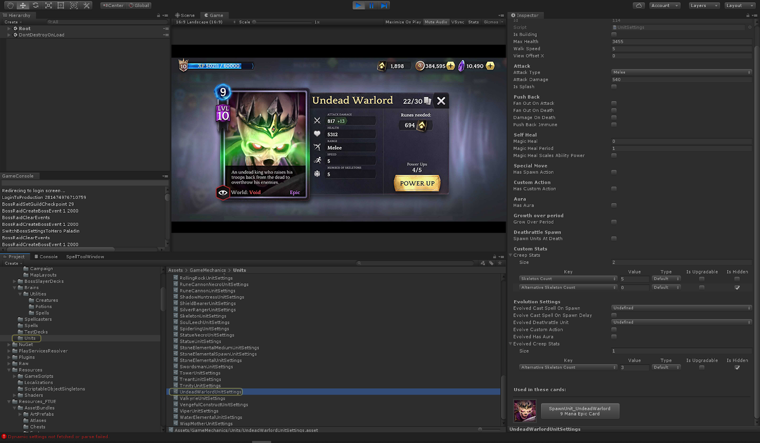Toggle the Inspector lock icon
760x443 pixels.
click(x=748, y=16)
